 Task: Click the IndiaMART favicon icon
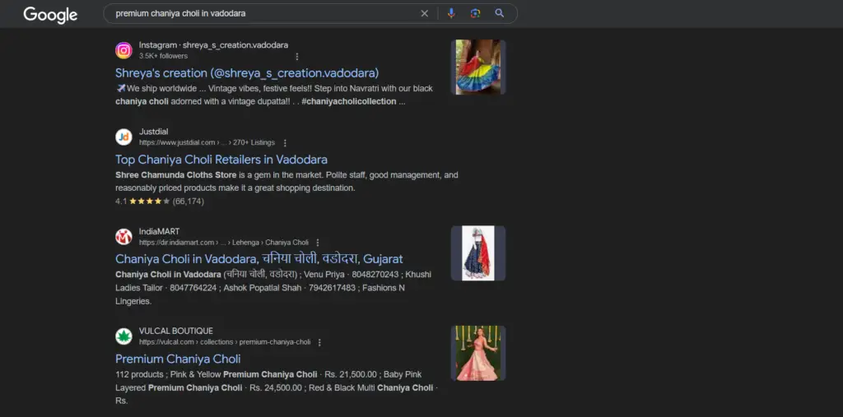tap(123, 237)
